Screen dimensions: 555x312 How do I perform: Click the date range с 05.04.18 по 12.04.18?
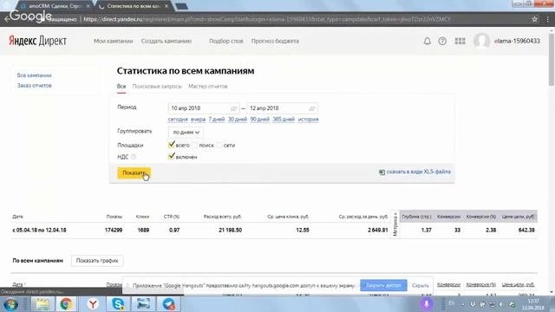pos(39,230)
